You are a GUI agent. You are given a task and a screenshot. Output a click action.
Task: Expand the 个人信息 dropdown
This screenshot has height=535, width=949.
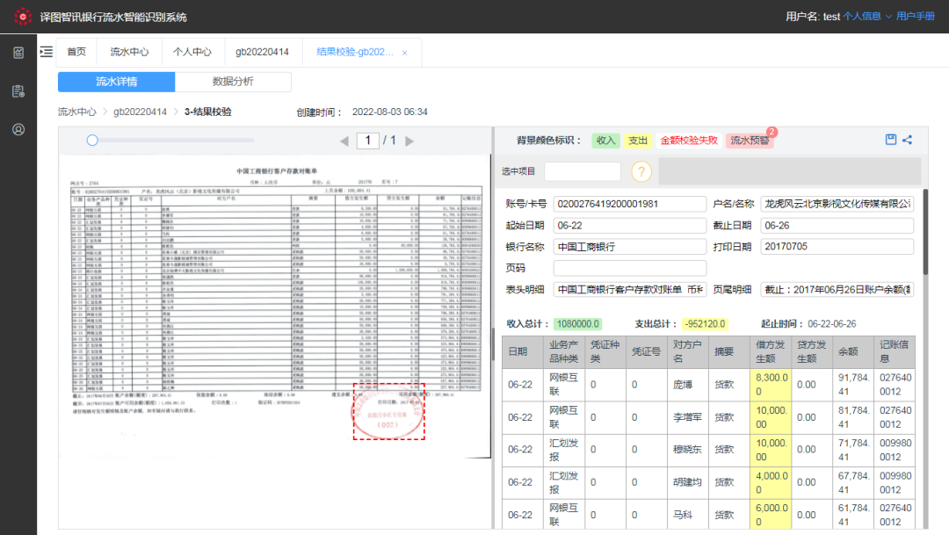click(x=867, y=17)
